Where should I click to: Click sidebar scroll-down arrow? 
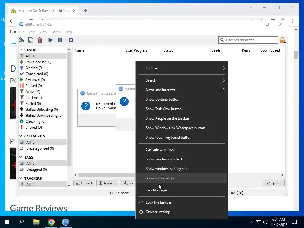pyautogui.click(x=69, y=186)
